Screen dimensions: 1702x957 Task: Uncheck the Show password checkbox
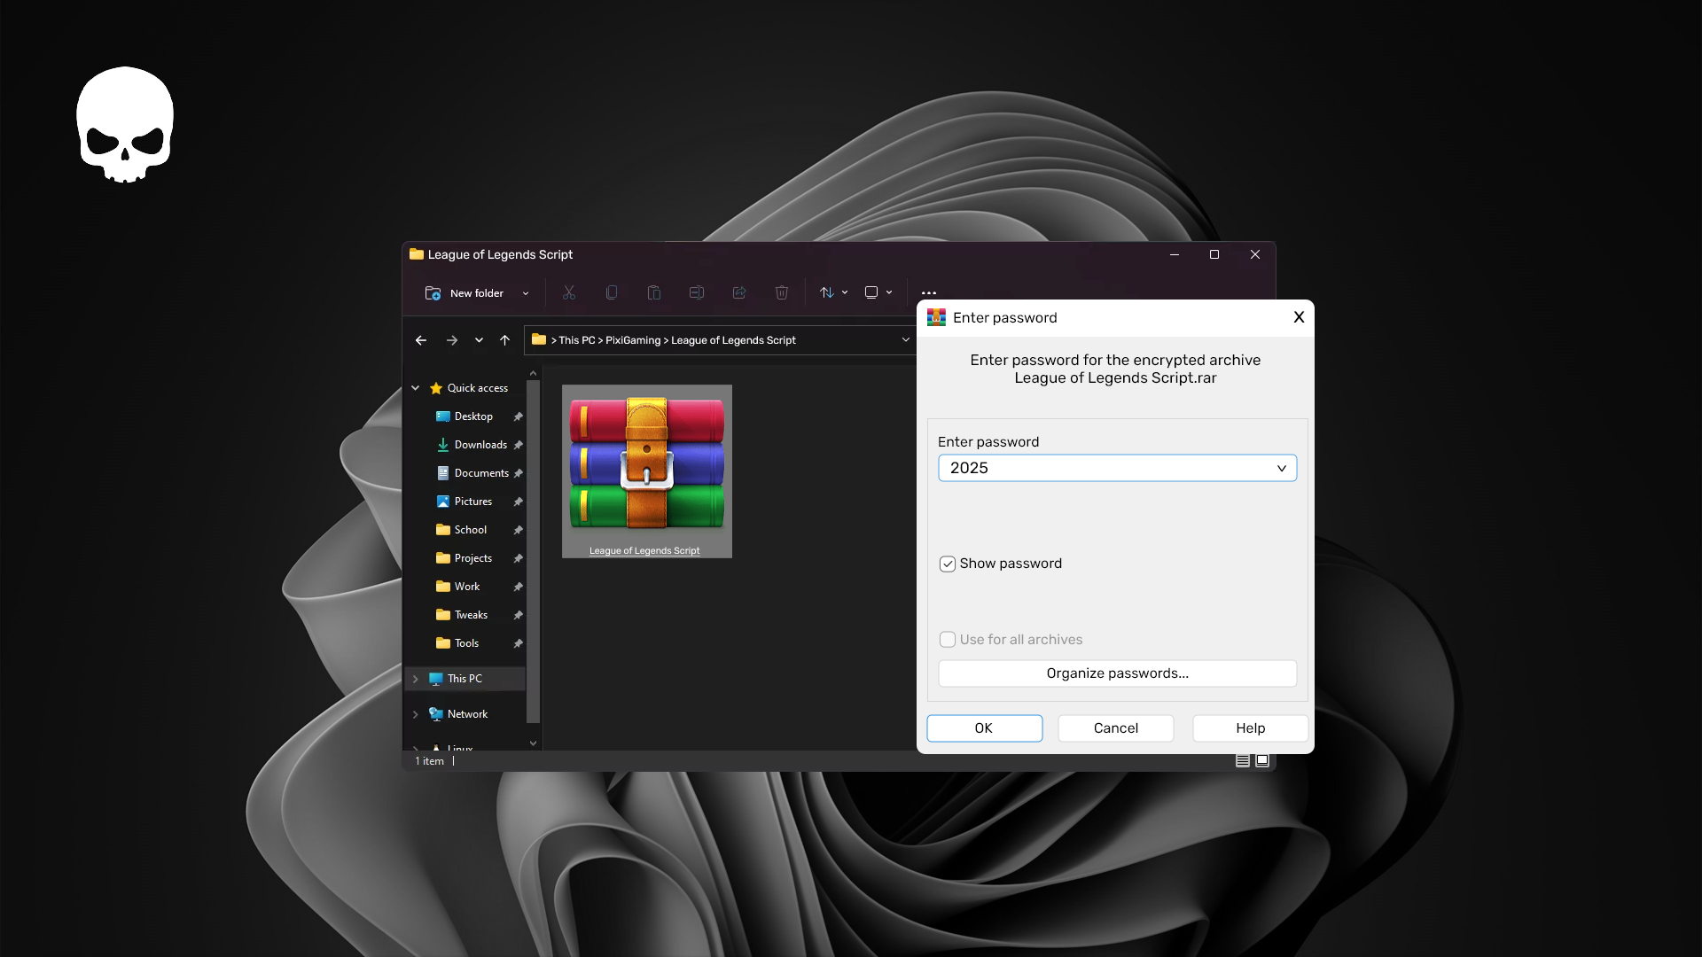948,564
